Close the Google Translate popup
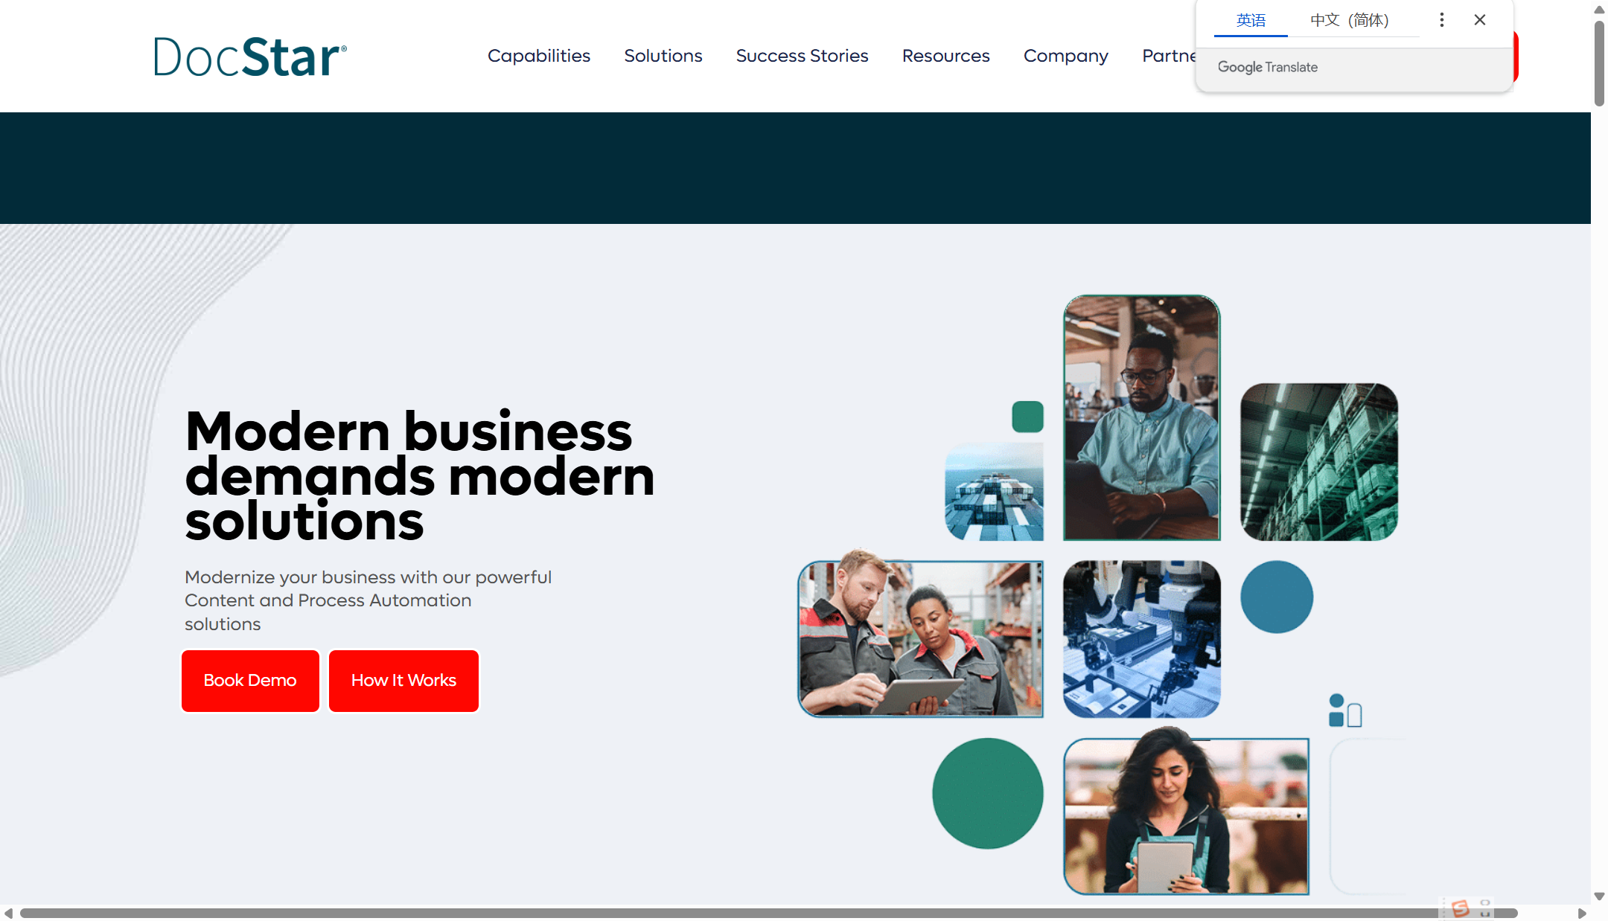 (x=1479, y=20)
